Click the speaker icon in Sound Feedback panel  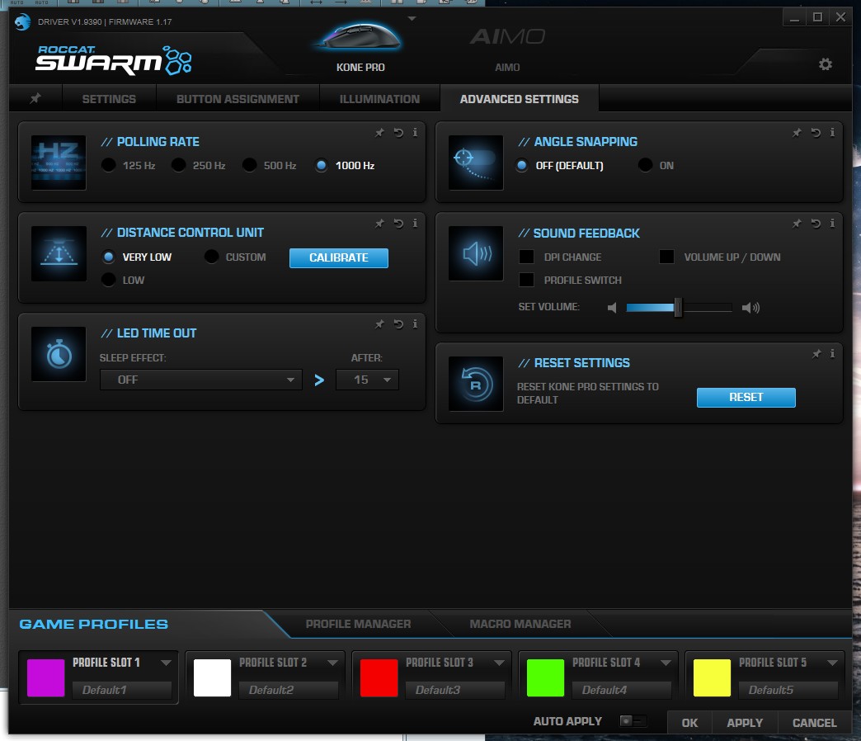[475, 253]
